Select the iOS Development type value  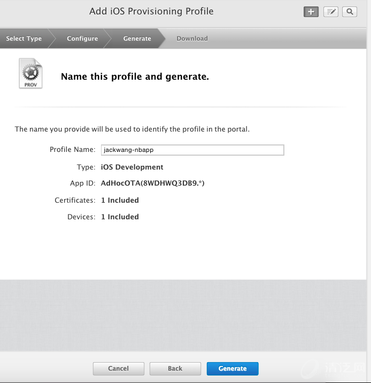tap(132, 167)
